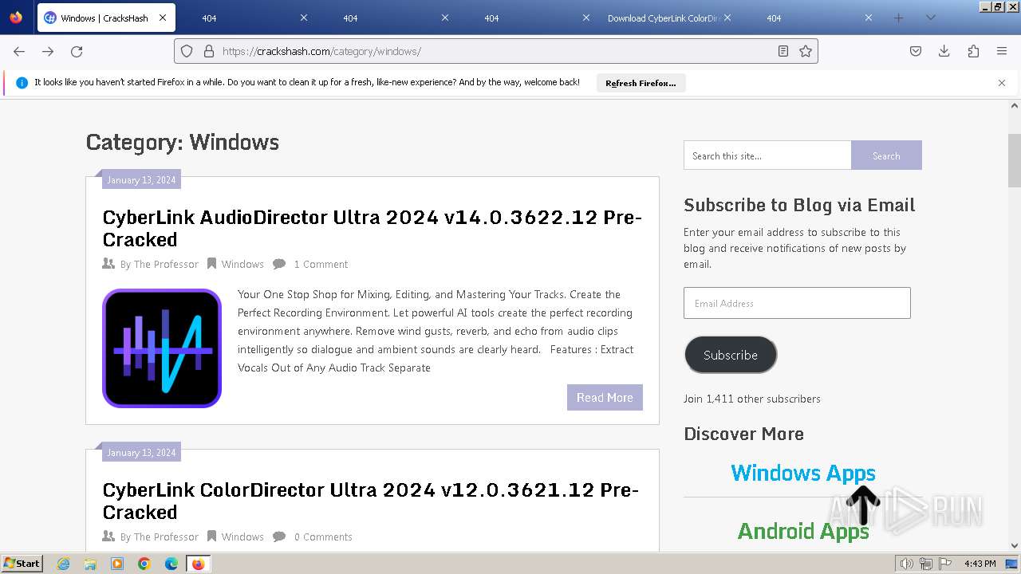Open the network icon in the system tray
The height and width of the screenshot is (574, 1021).
pyautogui.click(x=926, y=564)
